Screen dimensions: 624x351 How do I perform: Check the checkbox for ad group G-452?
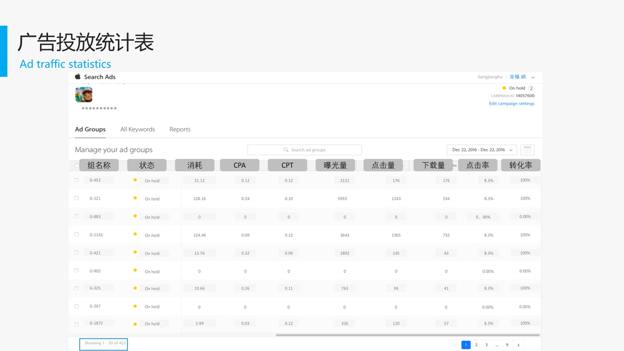(x=77, y=180)
